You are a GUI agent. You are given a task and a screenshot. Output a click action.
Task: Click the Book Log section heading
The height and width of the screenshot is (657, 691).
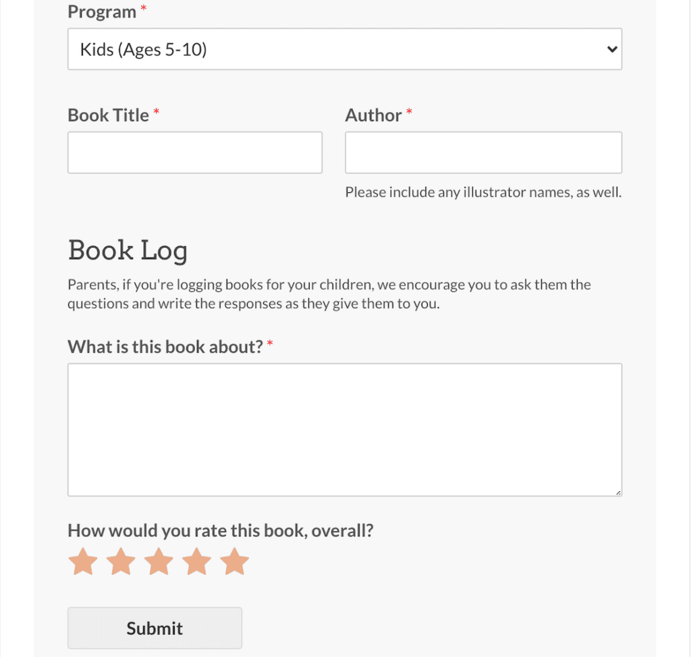(128, 250)
